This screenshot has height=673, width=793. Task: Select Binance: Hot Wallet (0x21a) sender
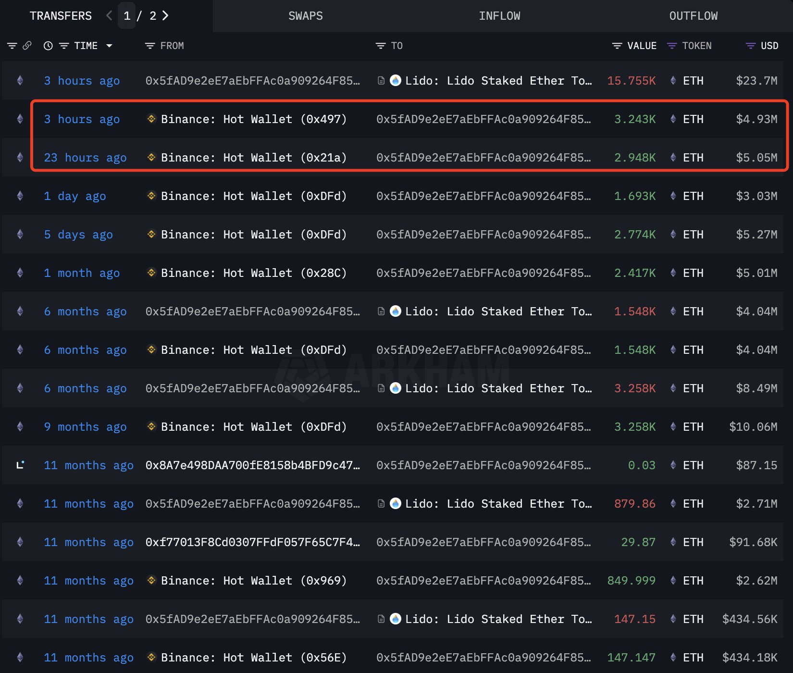pos(254,158)
